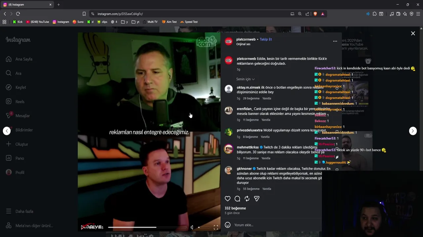
Task: Bookmark this page in address bar
Action: tap(84, 14)
